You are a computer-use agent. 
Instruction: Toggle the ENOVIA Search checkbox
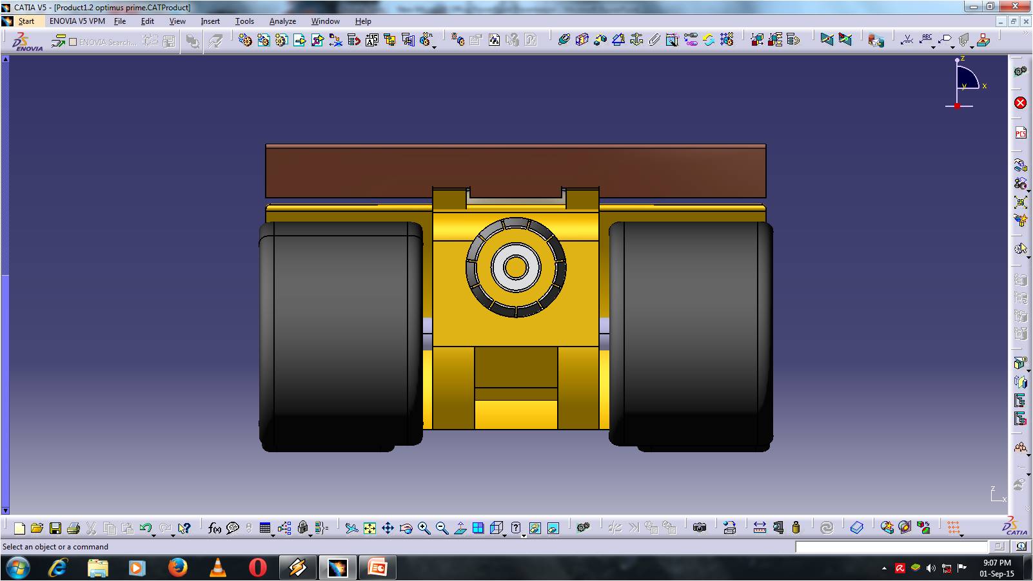point(73,42)
